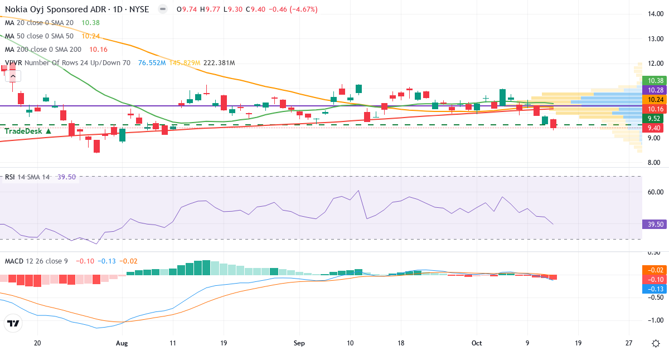The image size is (669, 351).
Task: Collapse the indicator legend with the chevron
Action: [13, 76]
